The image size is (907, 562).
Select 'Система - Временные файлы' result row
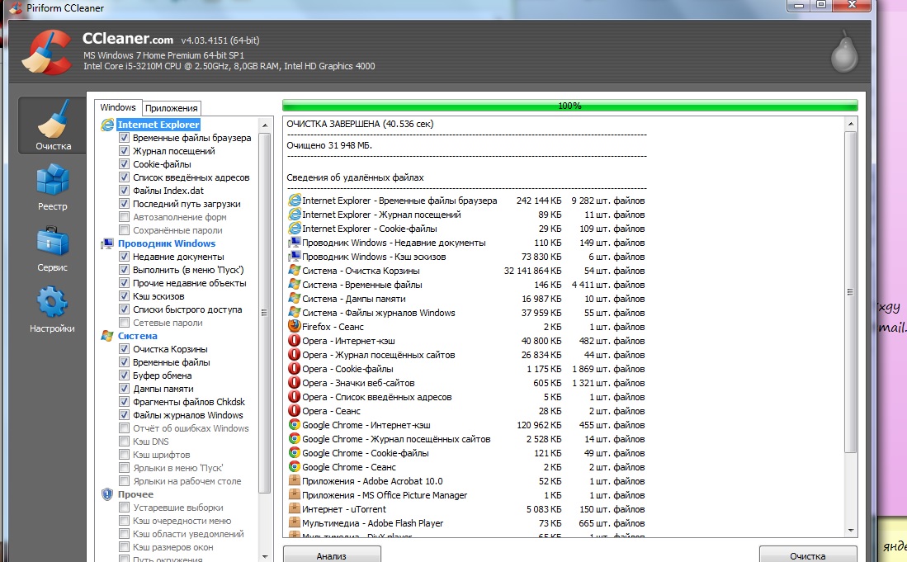tap(466, 285)
